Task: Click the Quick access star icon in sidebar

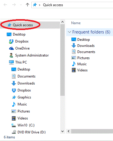Action: [x=9, y=25]
